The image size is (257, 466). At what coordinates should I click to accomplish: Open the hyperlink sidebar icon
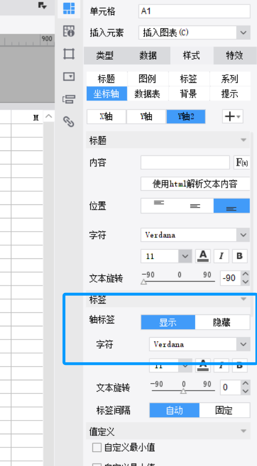[x=69, y=121]
